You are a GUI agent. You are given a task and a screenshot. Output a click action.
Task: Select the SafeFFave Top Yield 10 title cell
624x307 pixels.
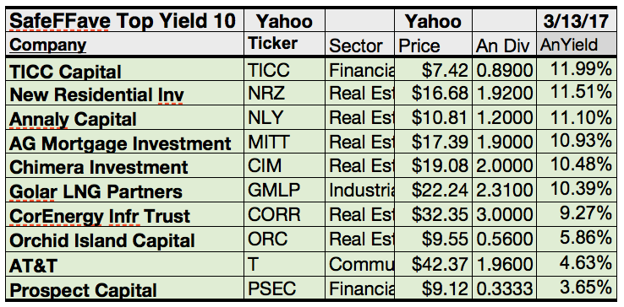(124, 20)
